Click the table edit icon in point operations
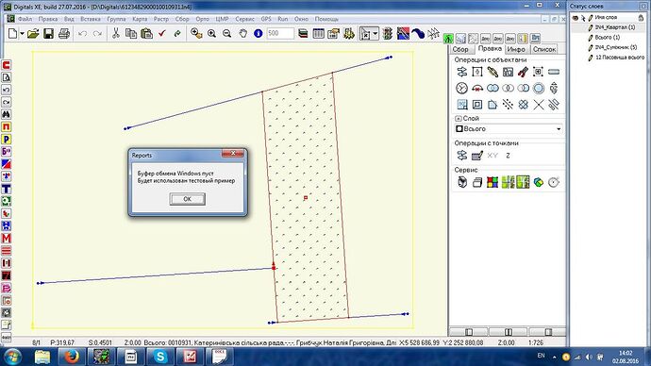Screen dimensions: 651x366 click(477, 156)
